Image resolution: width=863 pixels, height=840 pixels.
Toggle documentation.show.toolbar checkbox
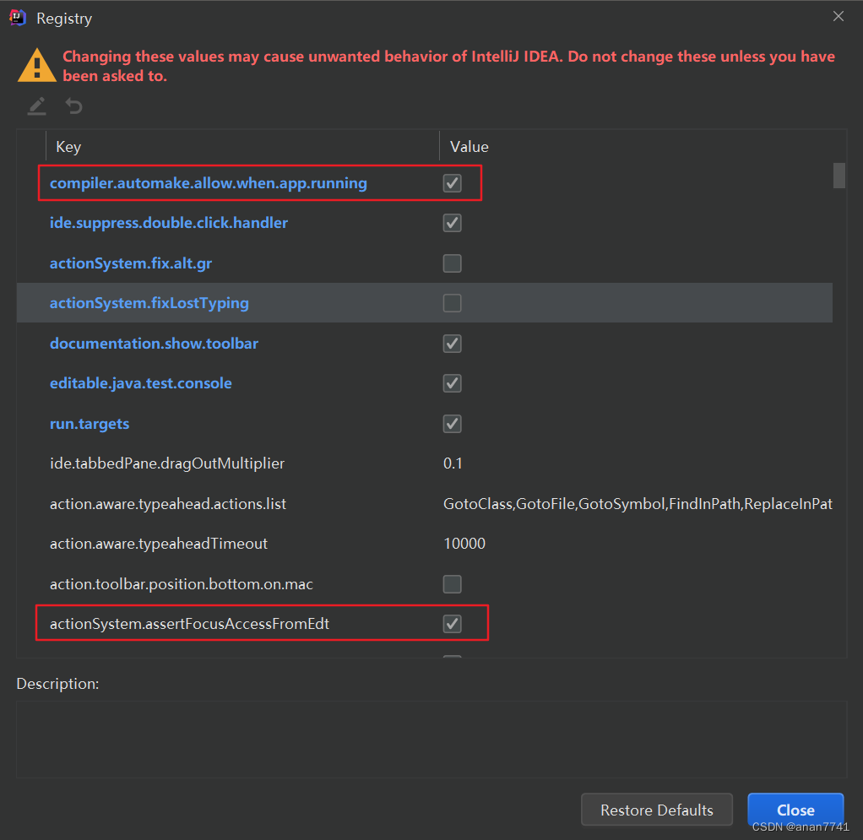pos(453,344)
